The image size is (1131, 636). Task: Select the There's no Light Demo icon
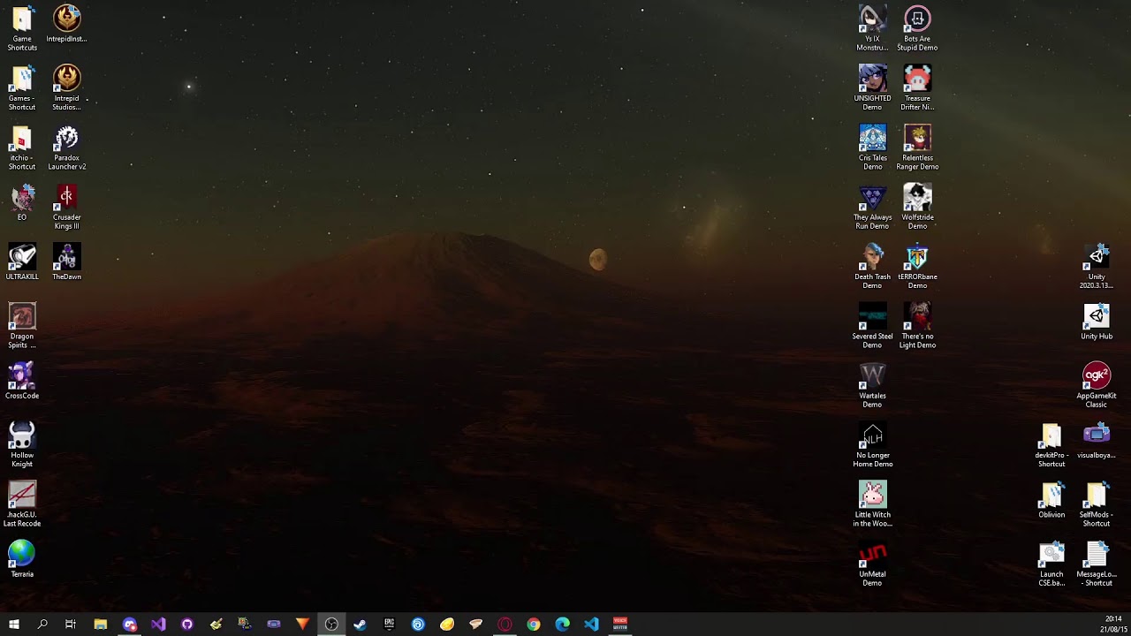pyautogui.click(x=917, y=325)
